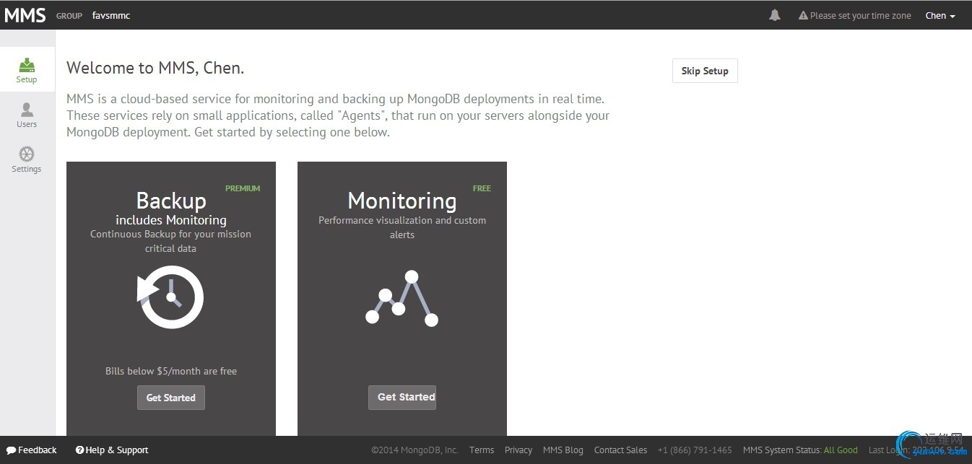This screenshot has width=972, height=464.
Task: Check the All Good system status
Action: pos(841,450)
